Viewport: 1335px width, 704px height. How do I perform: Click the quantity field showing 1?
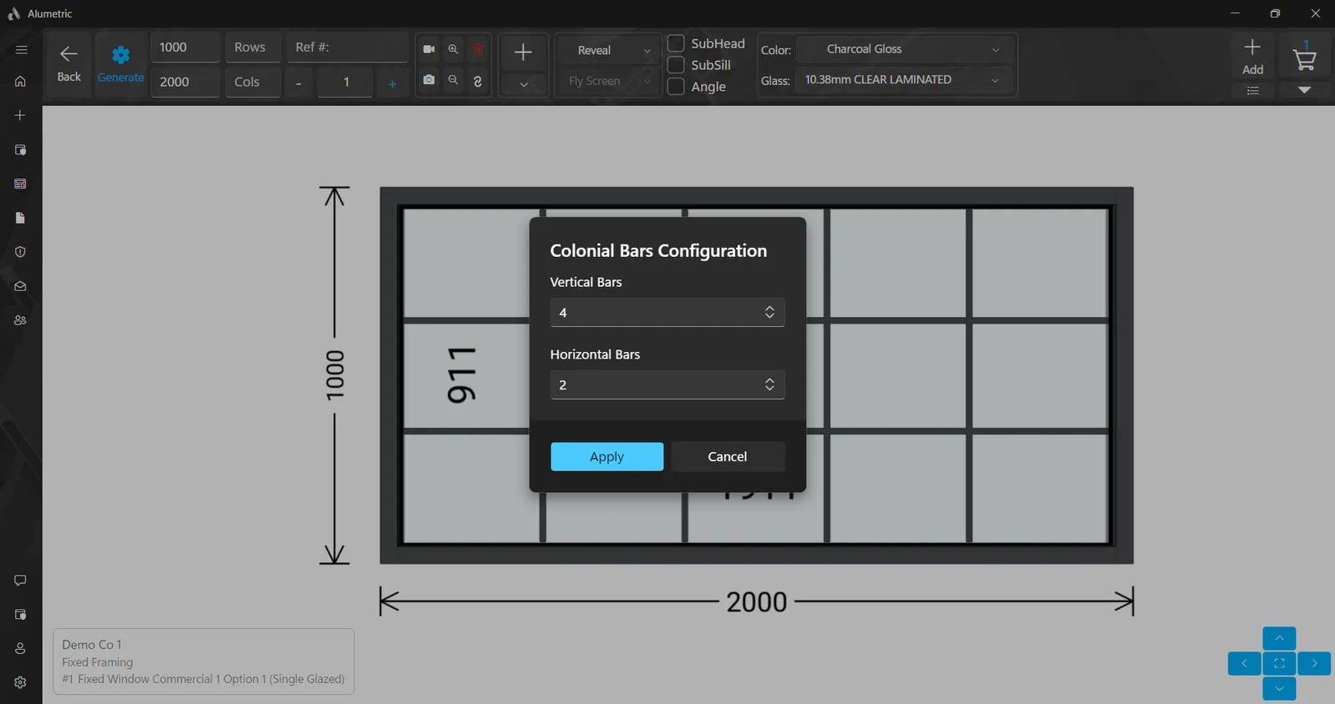pos(345,83)
